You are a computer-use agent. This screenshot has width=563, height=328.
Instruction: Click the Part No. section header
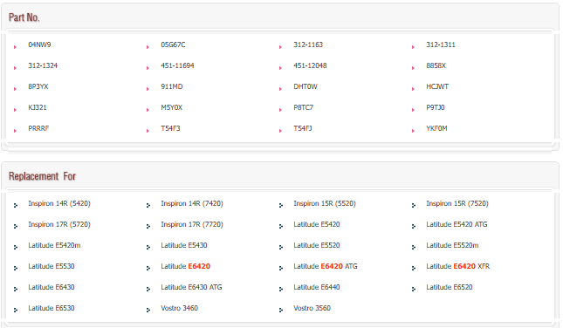(24, 17)
